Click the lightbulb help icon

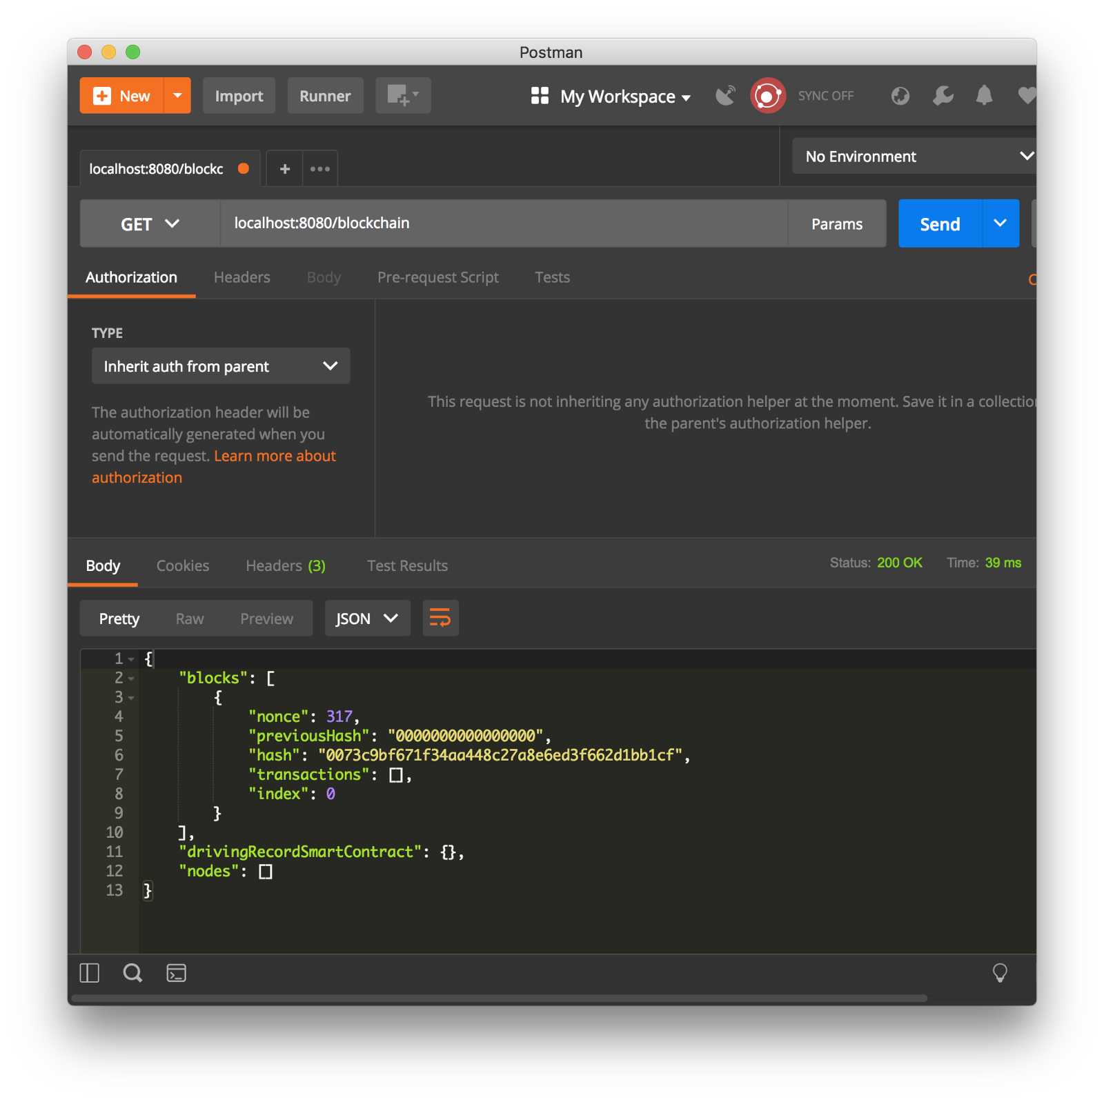999,973
